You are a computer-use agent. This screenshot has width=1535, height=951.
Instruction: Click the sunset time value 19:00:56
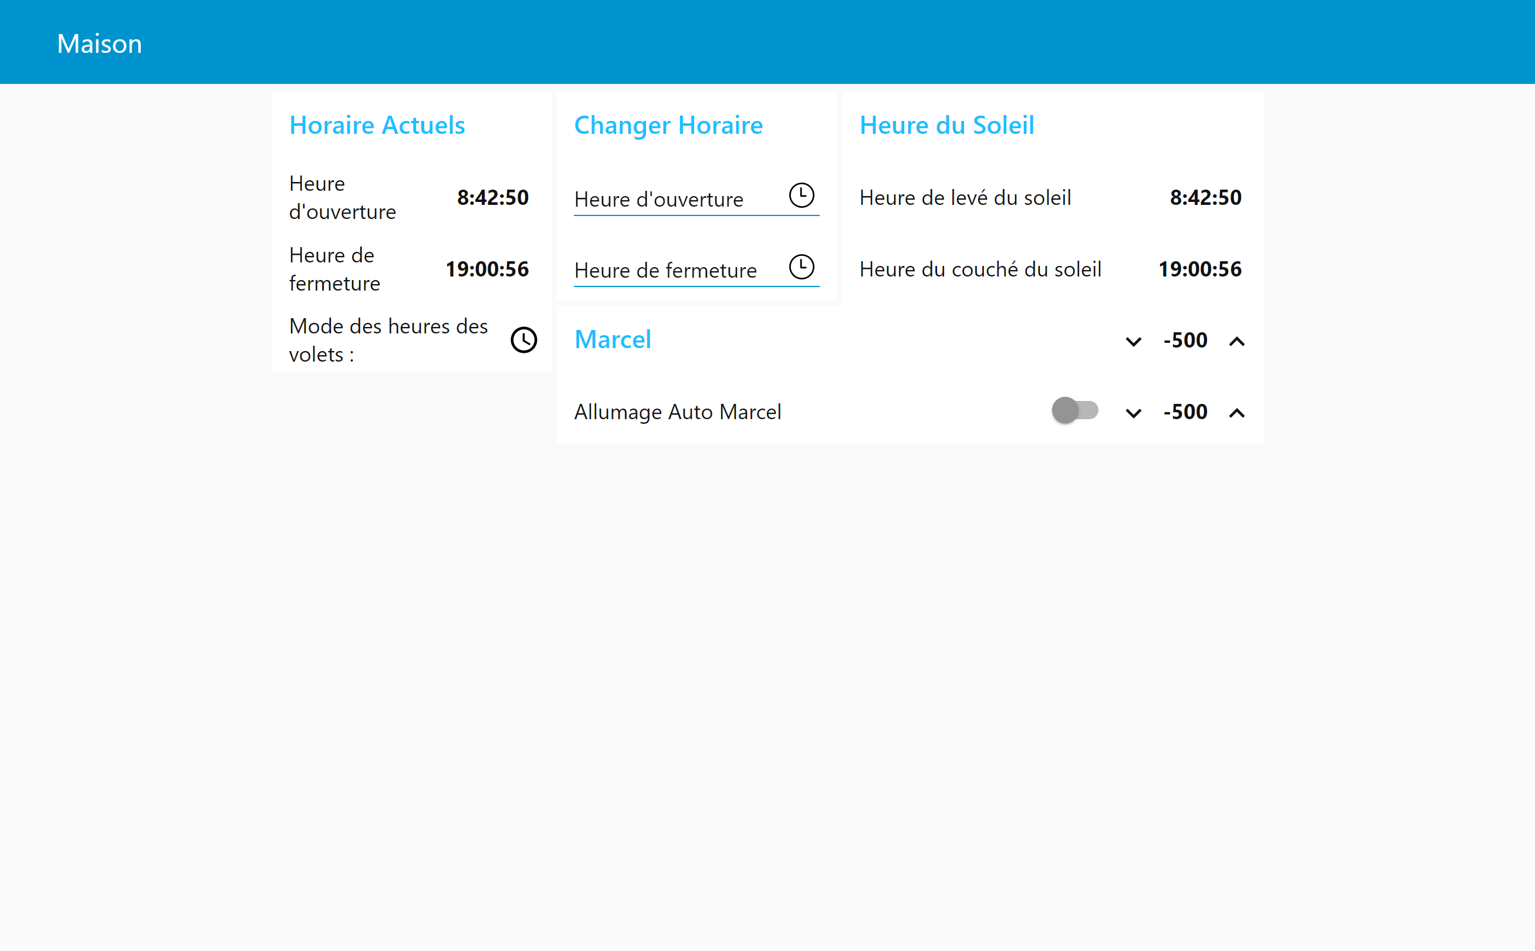pos(1199,269)
